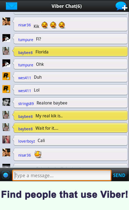Tap wes411's avatar beside 'Duh'
This screenshot has height=210, width=129.
[x=6, y=76]
